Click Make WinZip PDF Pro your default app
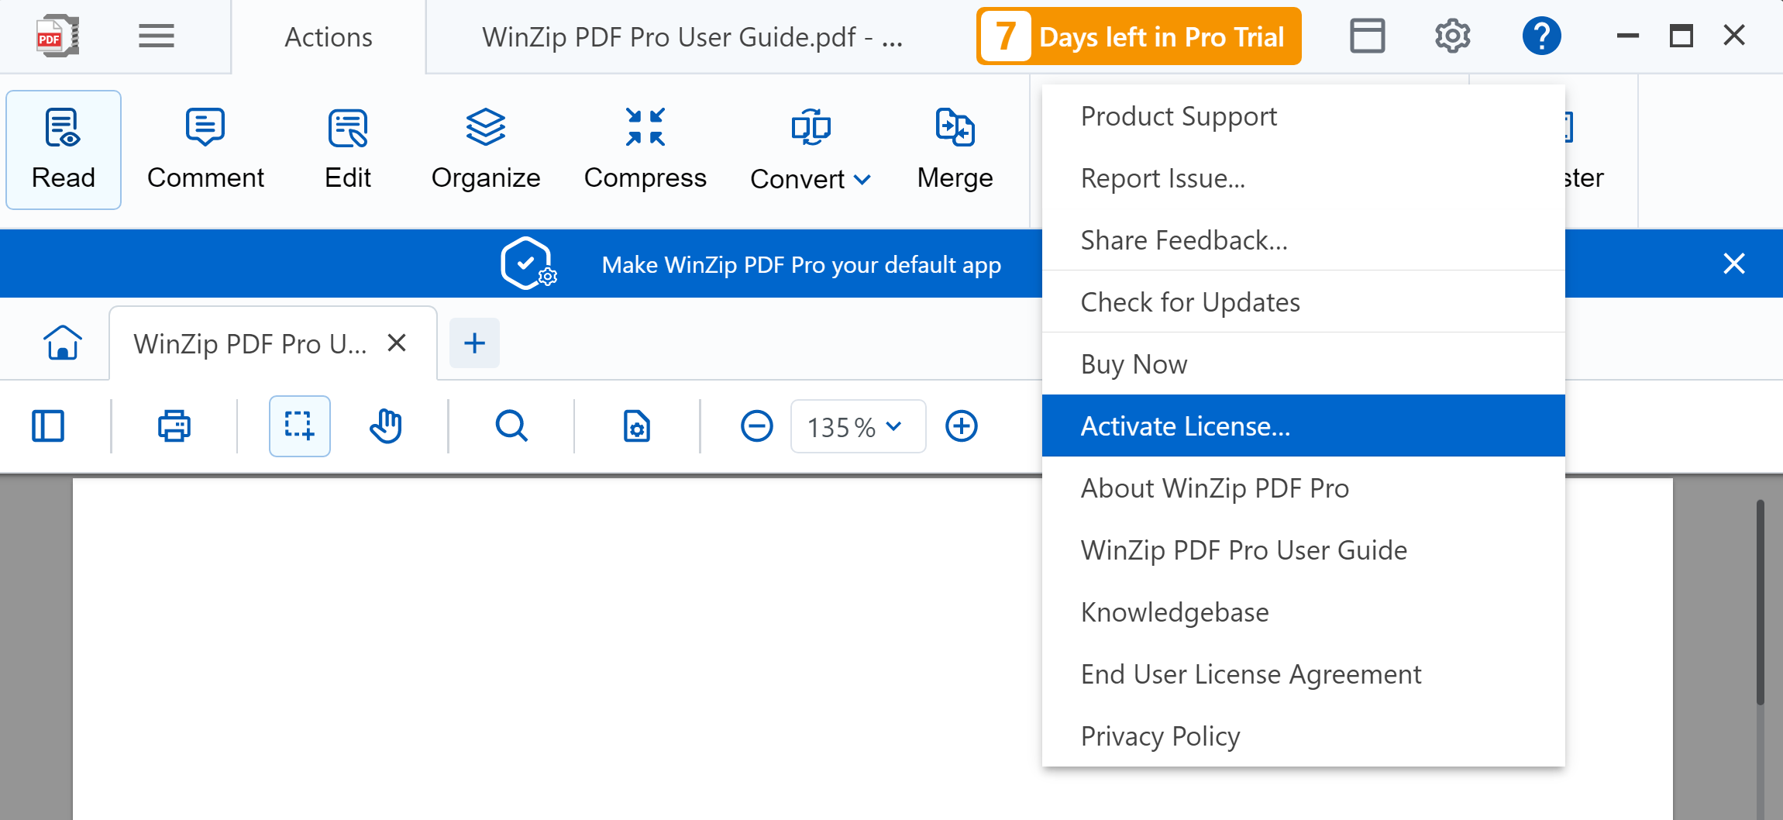The image size is (1783, 820). coord(801,264)
